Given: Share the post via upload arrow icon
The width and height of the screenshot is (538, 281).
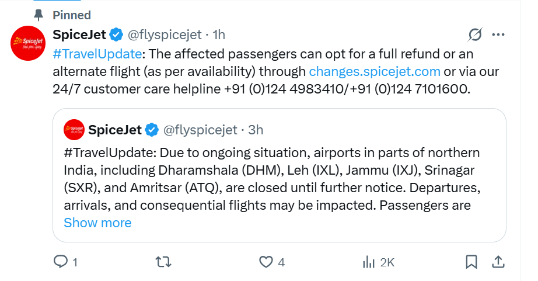Looking at the screenshot, I should tap(498, 262).
